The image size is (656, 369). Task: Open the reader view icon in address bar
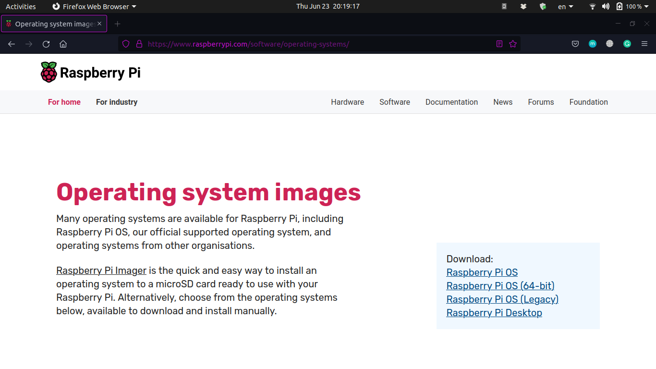coord(499,44)
